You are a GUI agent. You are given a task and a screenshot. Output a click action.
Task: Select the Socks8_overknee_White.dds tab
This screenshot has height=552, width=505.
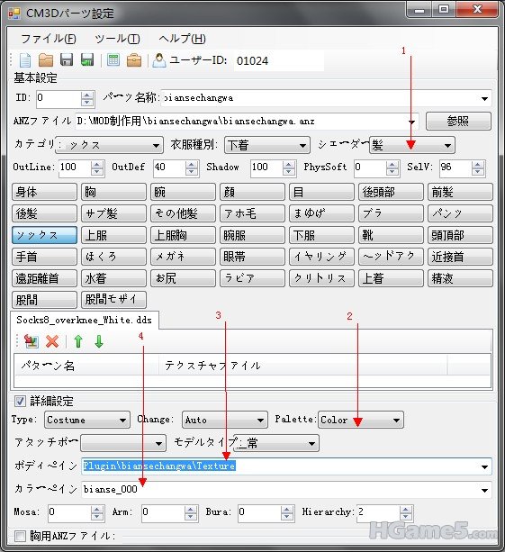(x=84, y=320)
